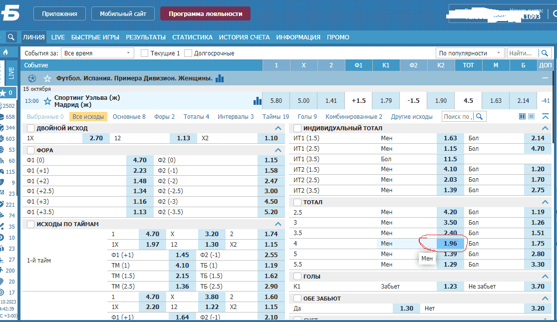
Task: Switch to two-column markets layout icon
Action: pyautogui.click(x=523, y=116)
